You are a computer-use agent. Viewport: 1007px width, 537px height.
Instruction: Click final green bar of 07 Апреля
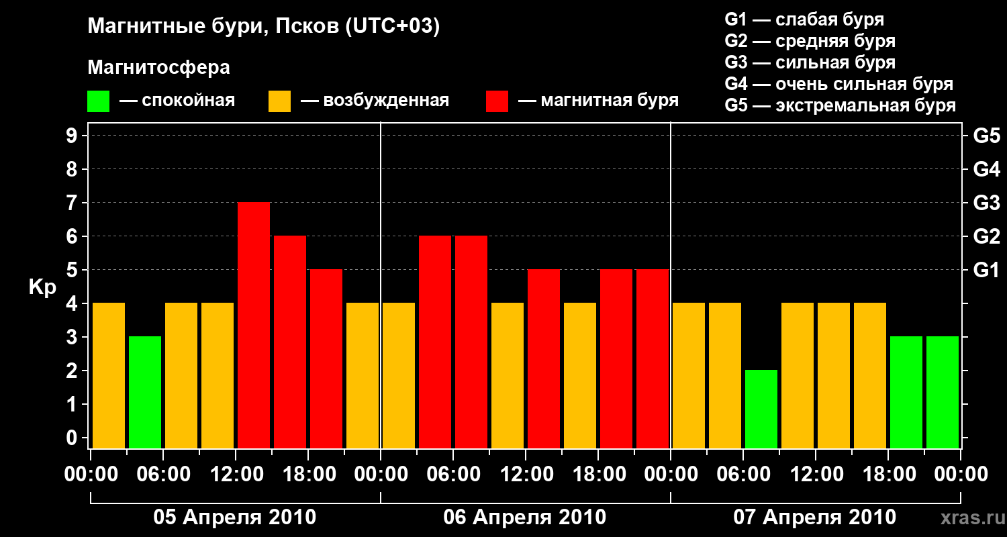(943, 393)
